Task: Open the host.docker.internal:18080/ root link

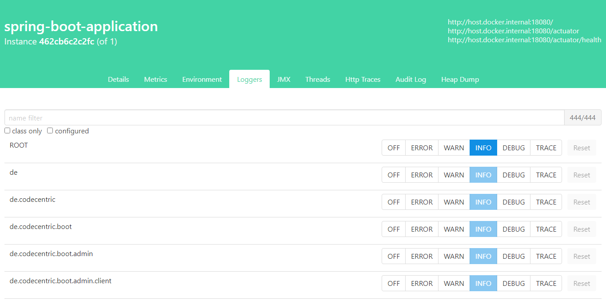Action: pos(500,22)
